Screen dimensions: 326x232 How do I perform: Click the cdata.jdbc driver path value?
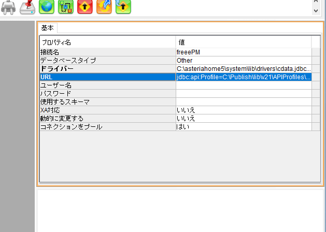point(244,69)
